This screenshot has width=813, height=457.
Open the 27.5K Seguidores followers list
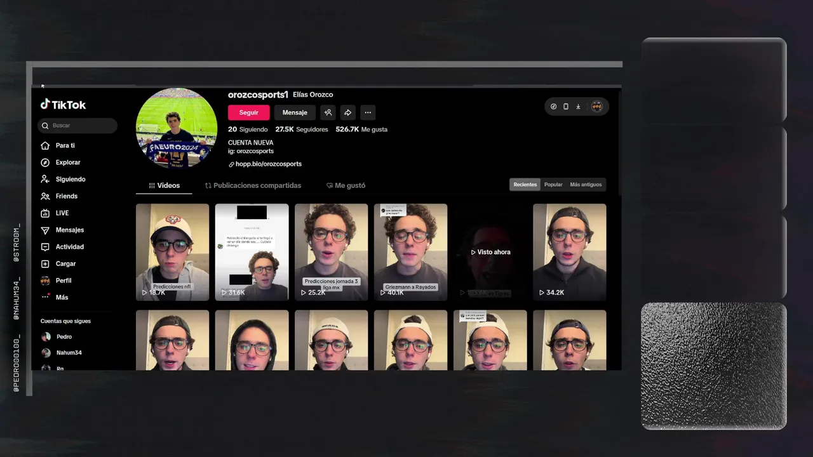302,129
